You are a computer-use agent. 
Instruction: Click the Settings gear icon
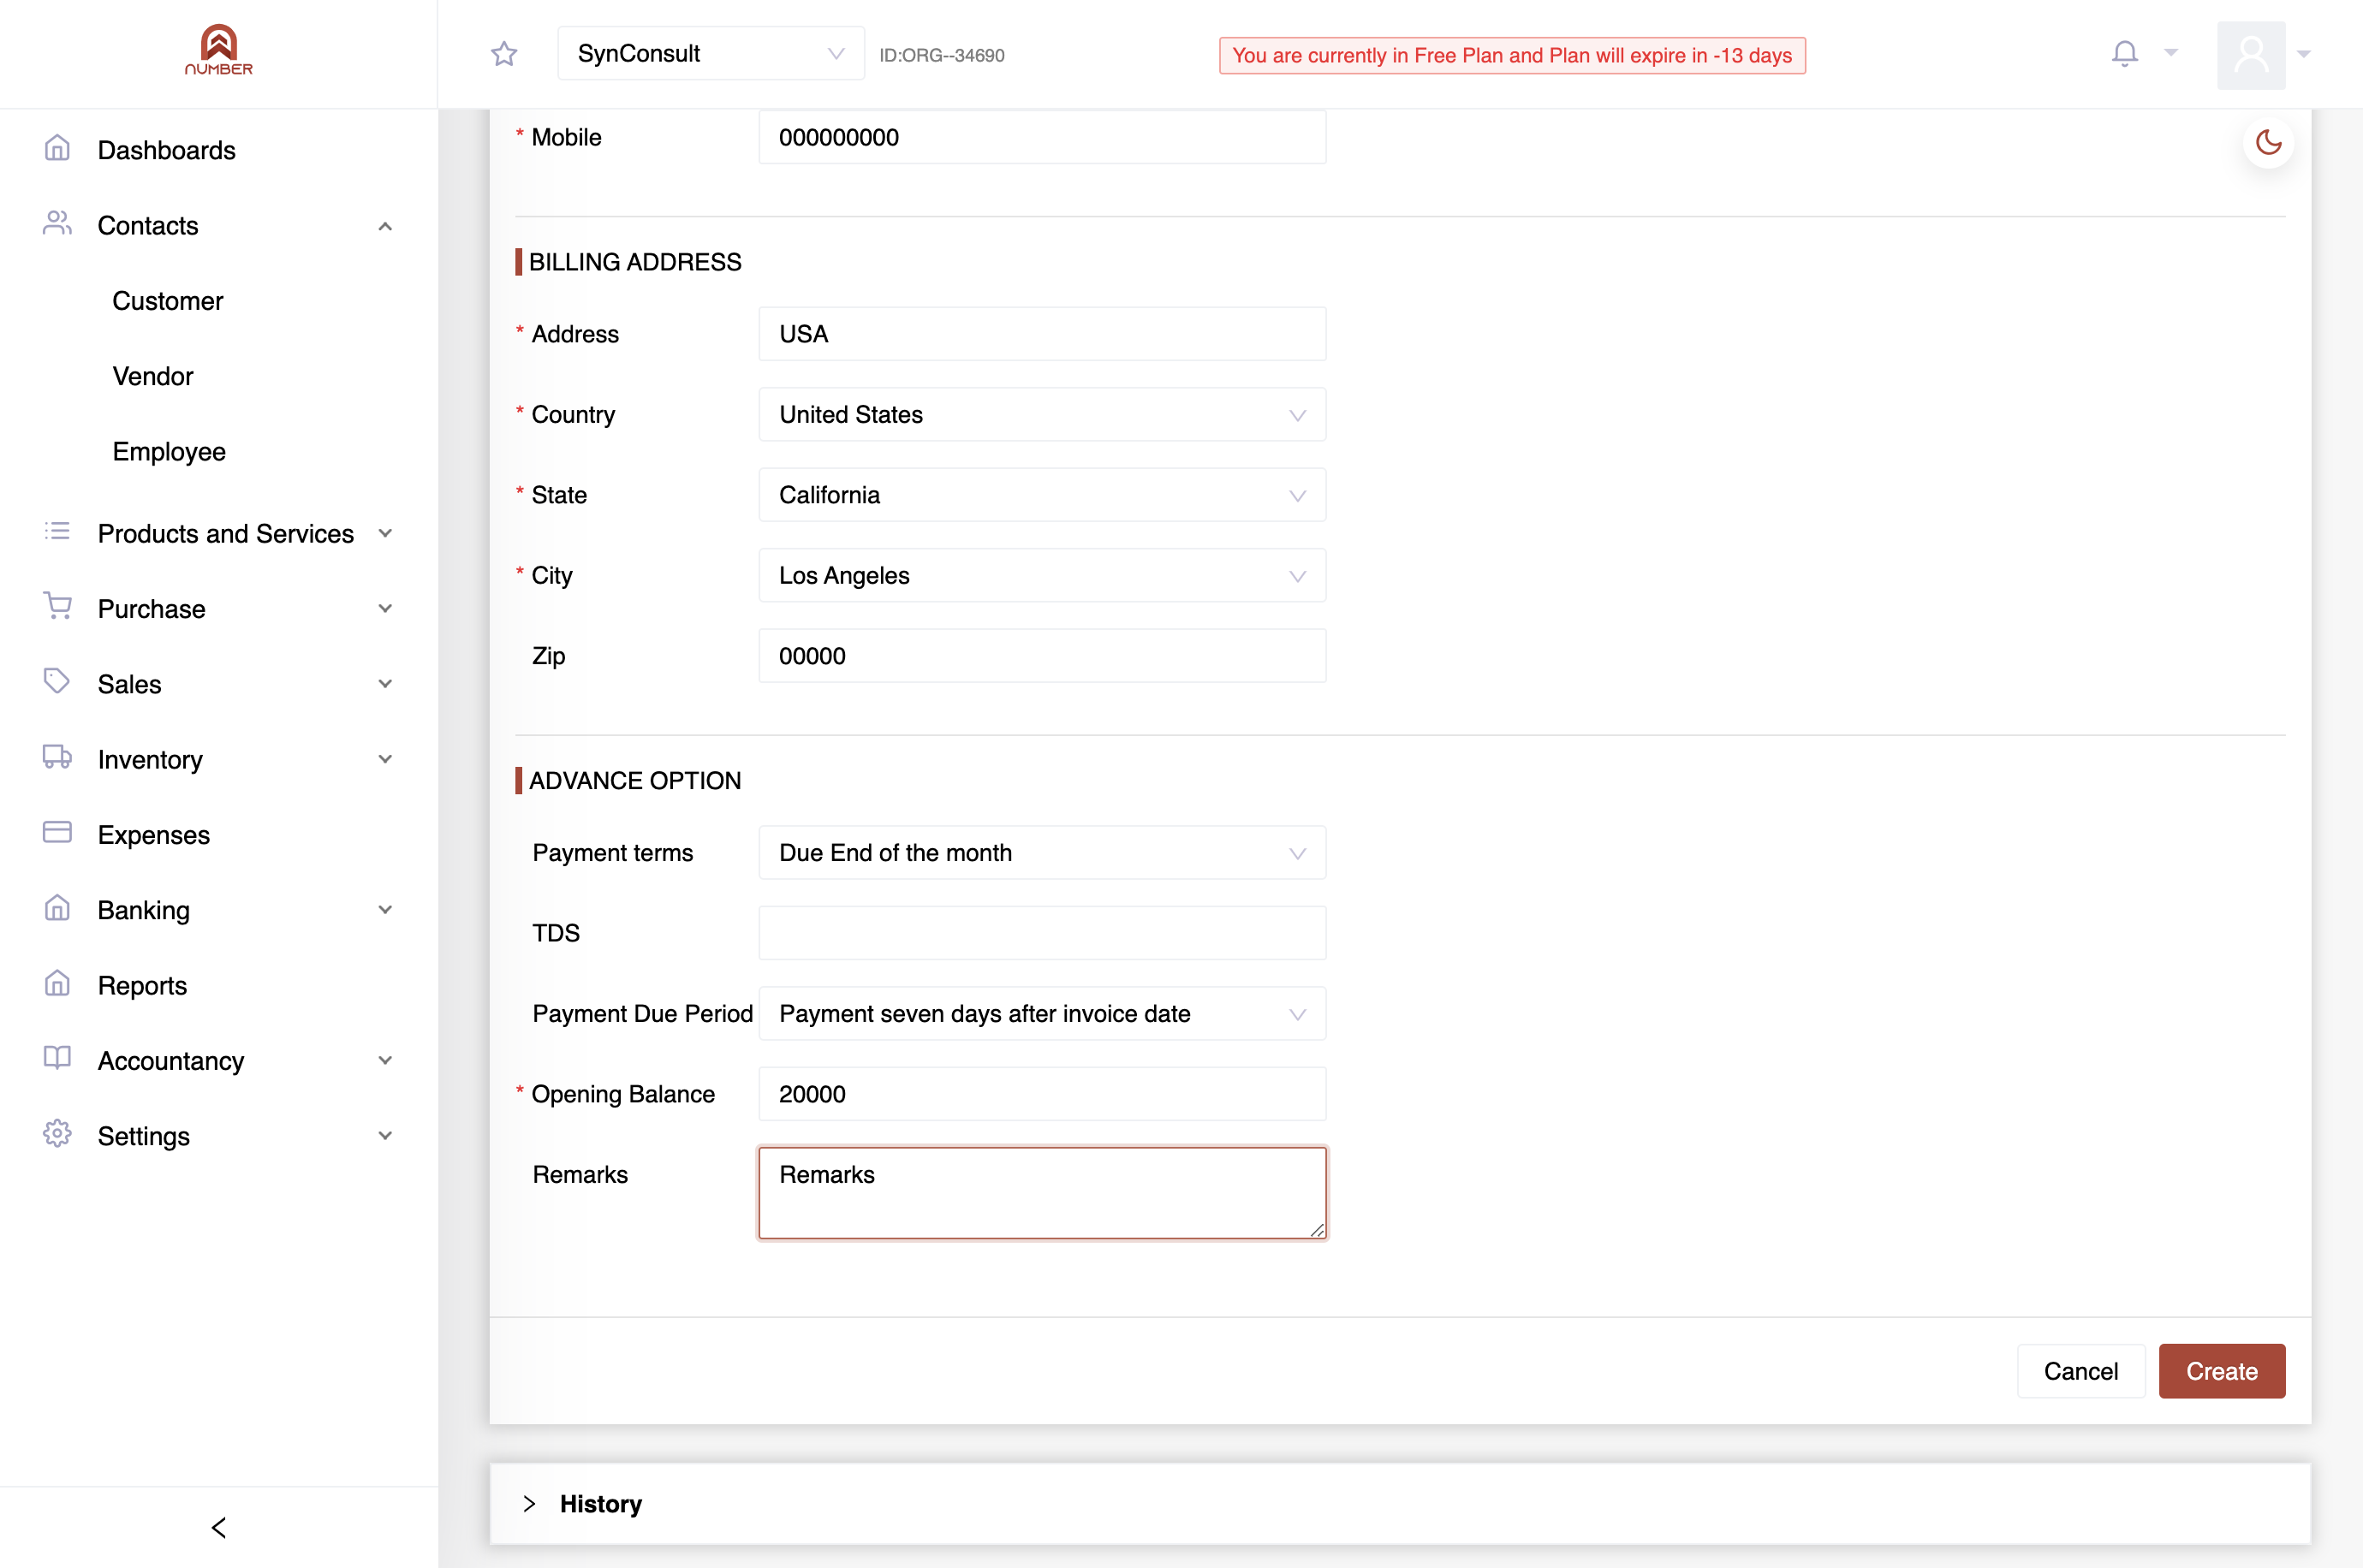click(x=57, y=1134)
